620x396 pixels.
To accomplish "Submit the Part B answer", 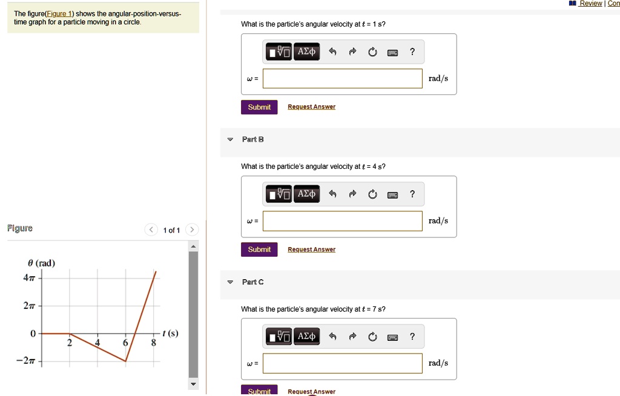I will [259, 249].
